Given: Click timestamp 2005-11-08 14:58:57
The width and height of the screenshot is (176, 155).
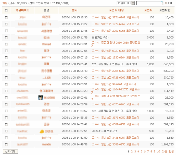Looking at the screenshot, I should 74,111.
